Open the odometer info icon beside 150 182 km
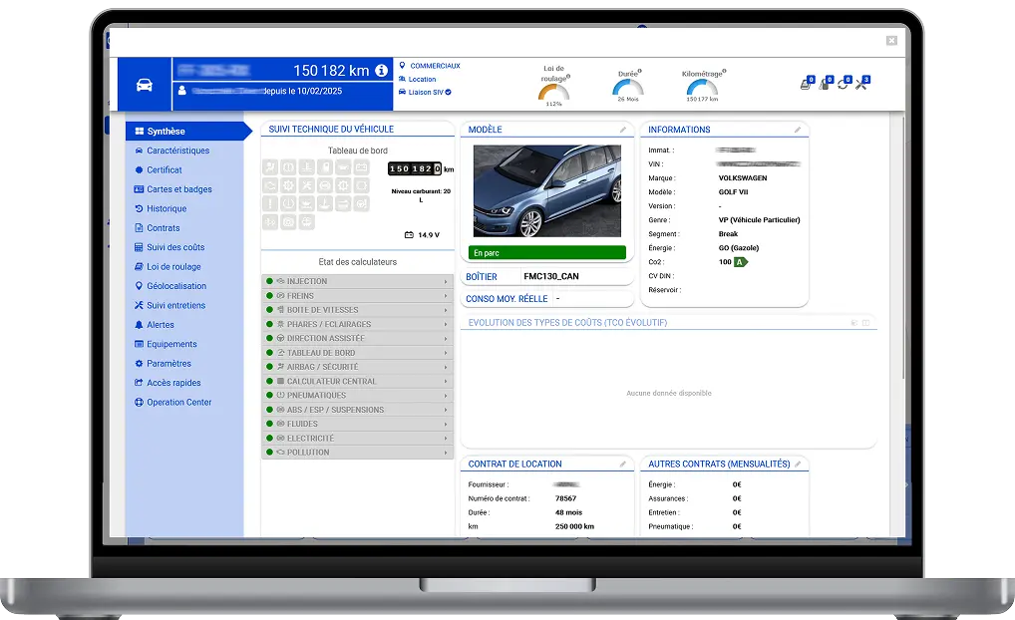 click(381, 70)
